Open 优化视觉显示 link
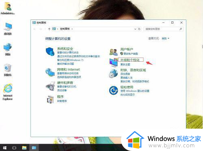Screen dimensions: 203x151 127,95
